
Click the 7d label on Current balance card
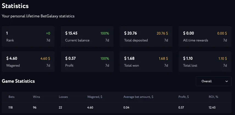(x=107, y=40)
